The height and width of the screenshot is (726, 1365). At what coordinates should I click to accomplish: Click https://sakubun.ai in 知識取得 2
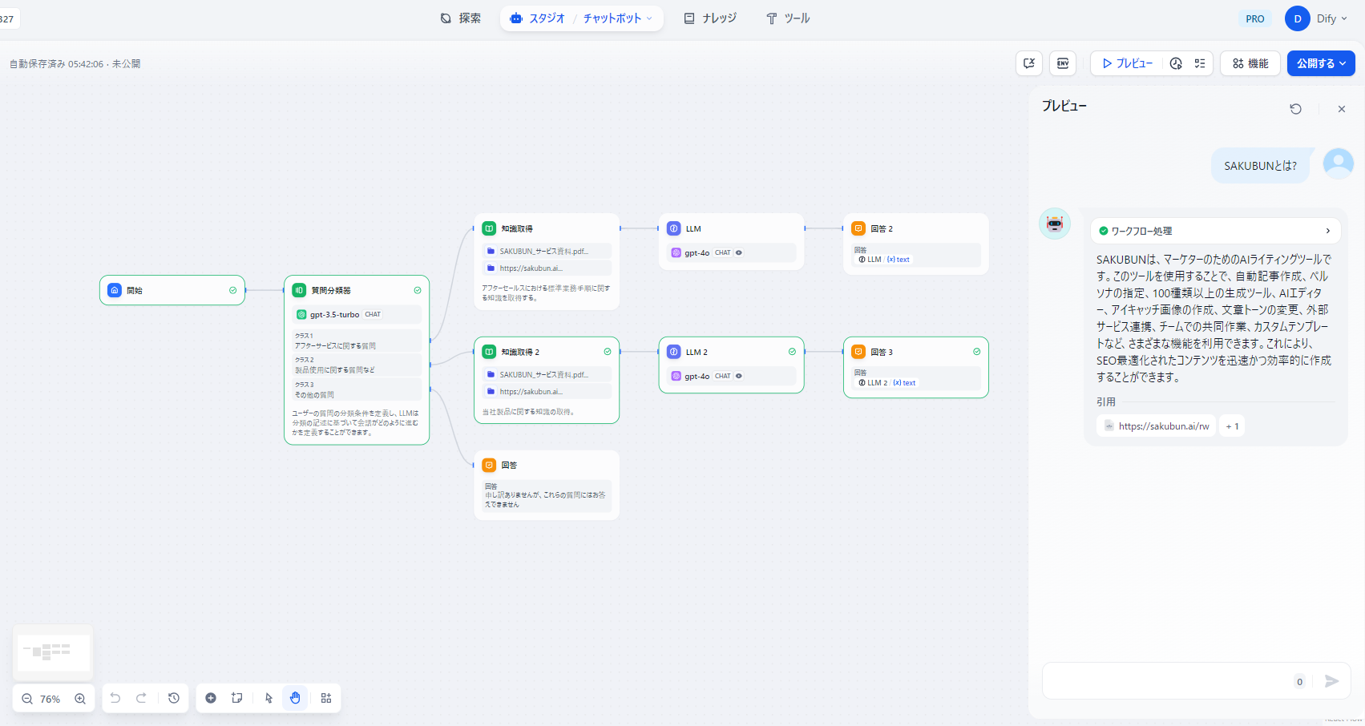point(547,391)
